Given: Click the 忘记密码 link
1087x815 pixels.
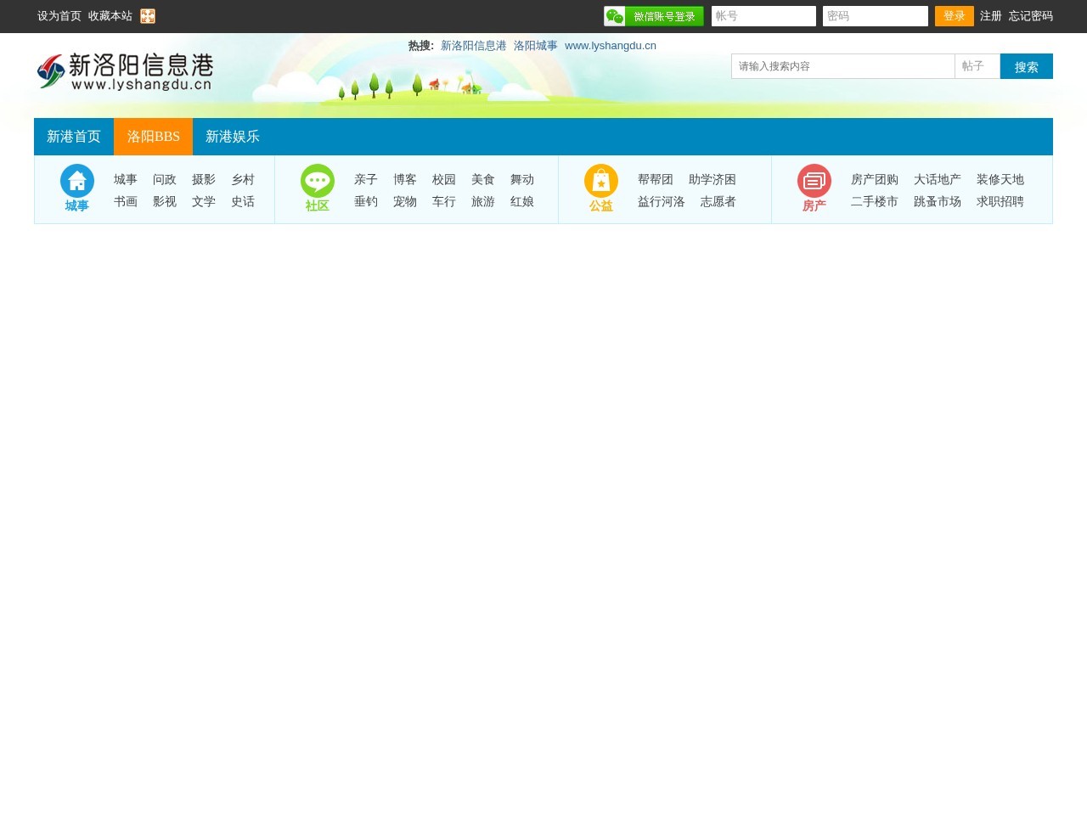Looking at the screenshot, I should [1028, 15].
